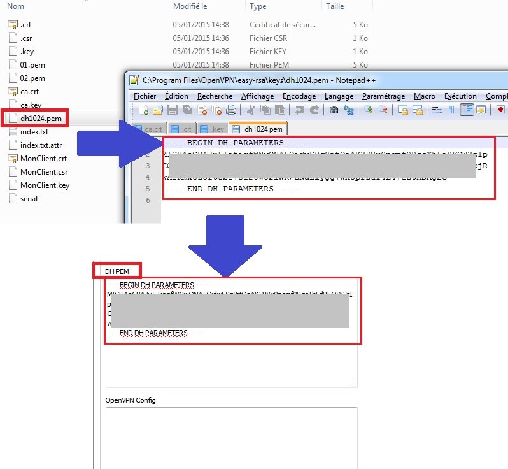Open the Fichier menu
Viewport: 508px width, 469px height.
(145, 96)
